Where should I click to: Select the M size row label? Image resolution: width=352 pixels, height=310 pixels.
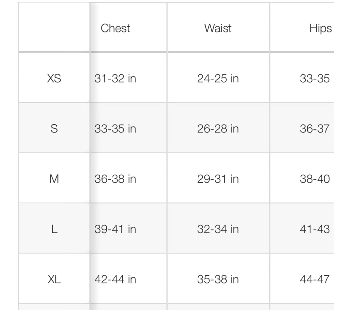tap(54, 179)
